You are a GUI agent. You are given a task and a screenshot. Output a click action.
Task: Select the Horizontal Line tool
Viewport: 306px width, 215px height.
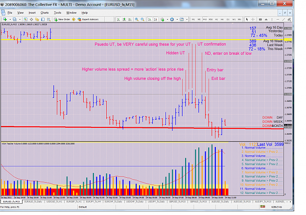(x=278, y=19)
